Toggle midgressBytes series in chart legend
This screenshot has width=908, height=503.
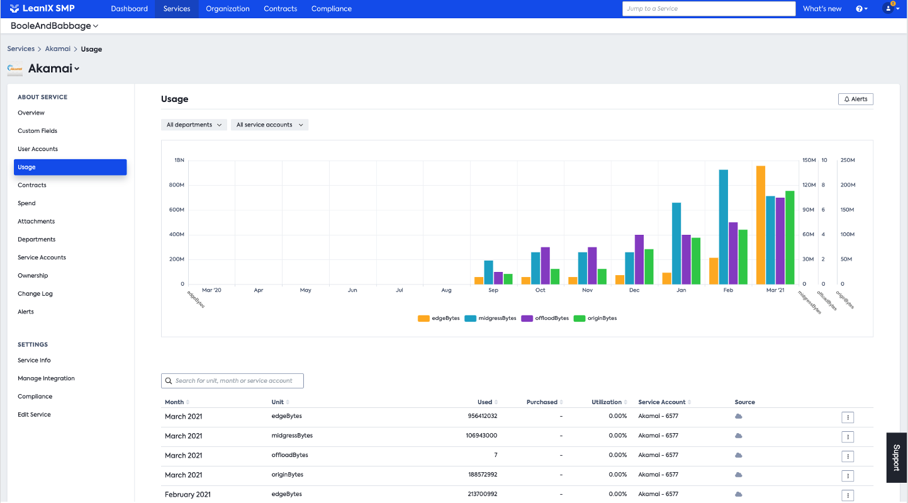pos(491,319)
